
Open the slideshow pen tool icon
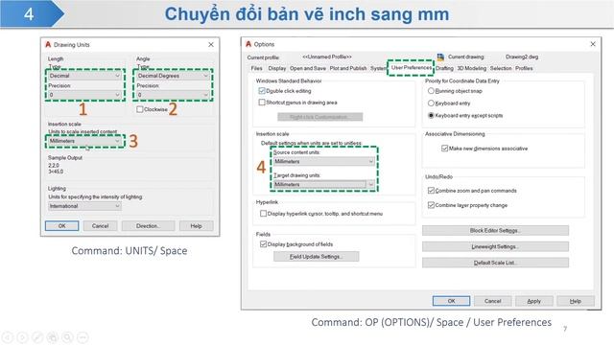pos(37,337)
